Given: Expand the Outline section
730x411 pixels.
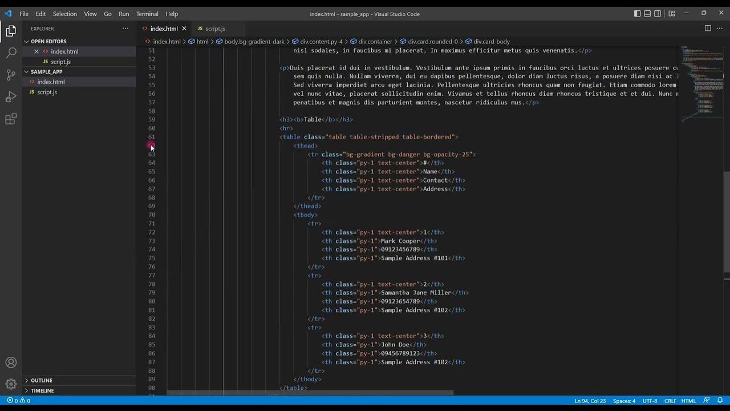Looking at the screenshot, I should tap(79, 380).
